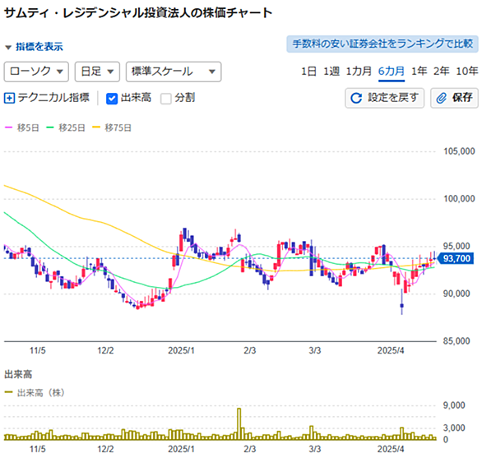Image resolution: width=482 pixels, height=458 pixels.
Task: Select the 6カ月 period tab
Action: click(392, 72)
